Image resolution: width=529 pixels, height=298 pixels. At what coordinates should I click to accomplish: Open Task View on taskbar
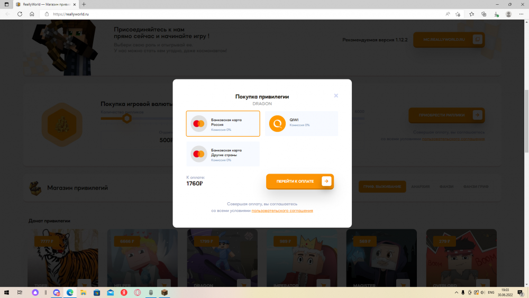tap(20, 293)
